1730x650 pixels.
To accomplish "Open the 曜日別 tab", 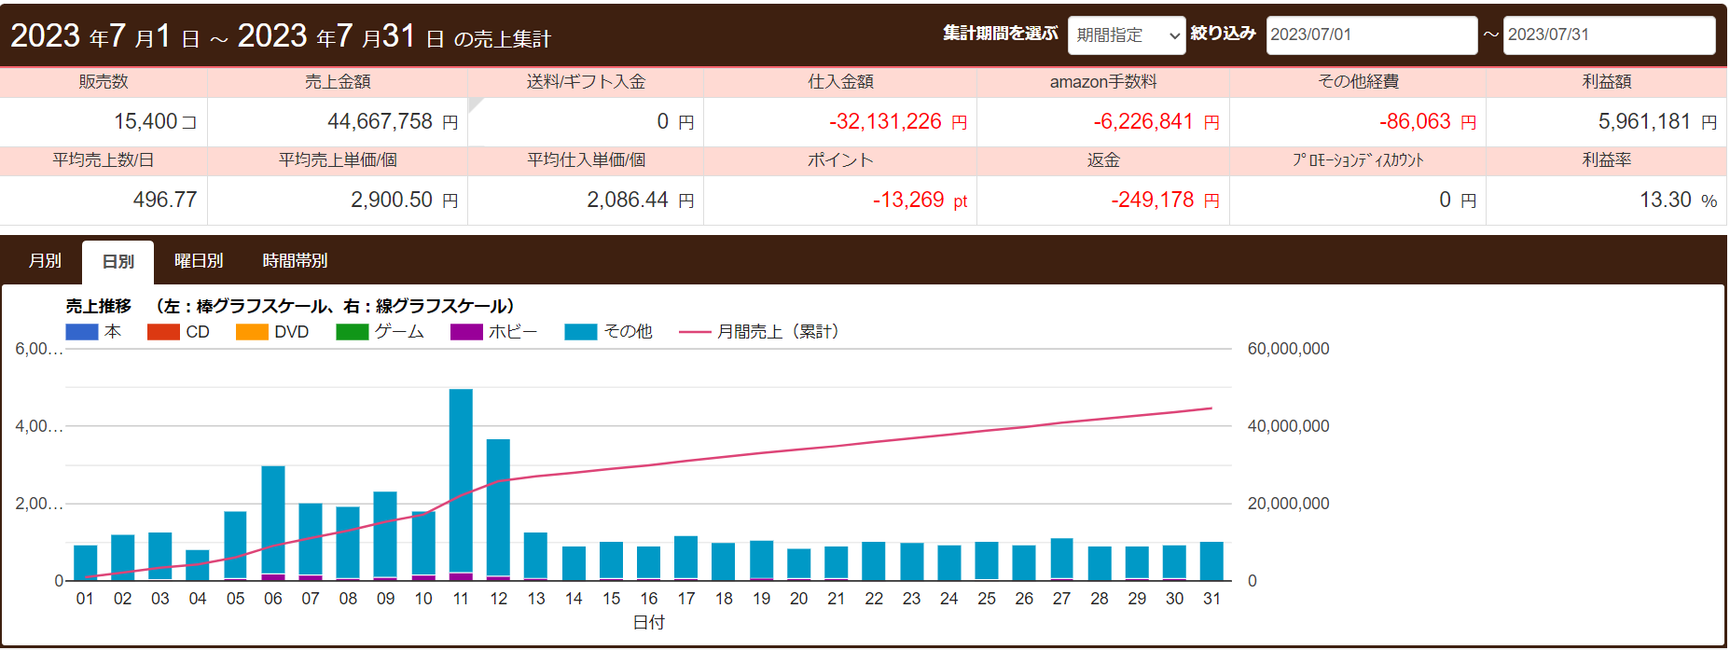I will click(x=199, y=261).
